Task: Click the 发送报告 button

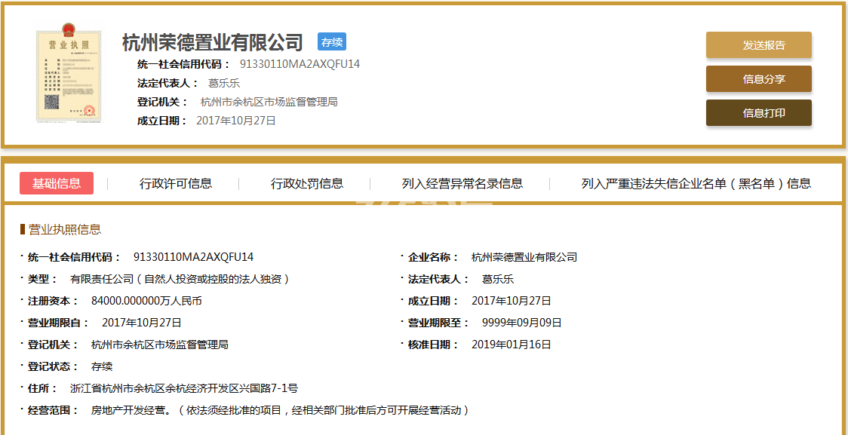Action: coord(758,44)
